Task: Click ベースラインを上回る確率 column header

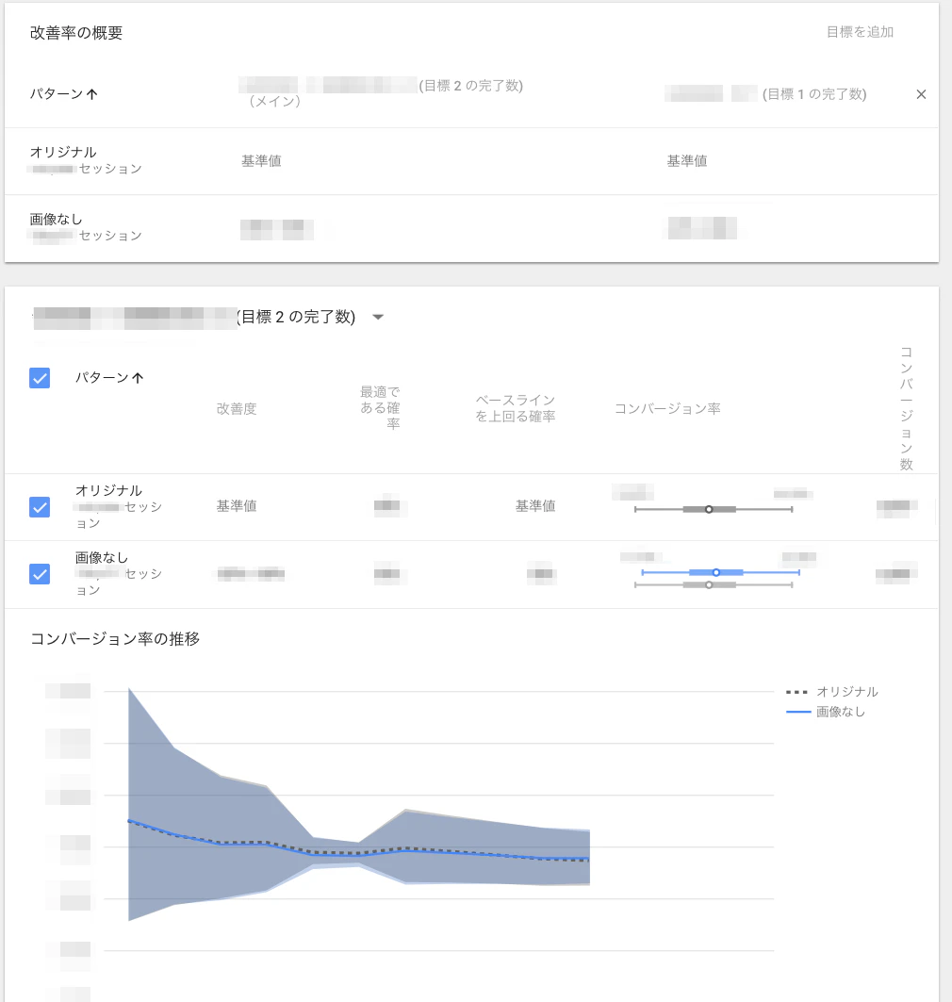Action: coord(515,408)
